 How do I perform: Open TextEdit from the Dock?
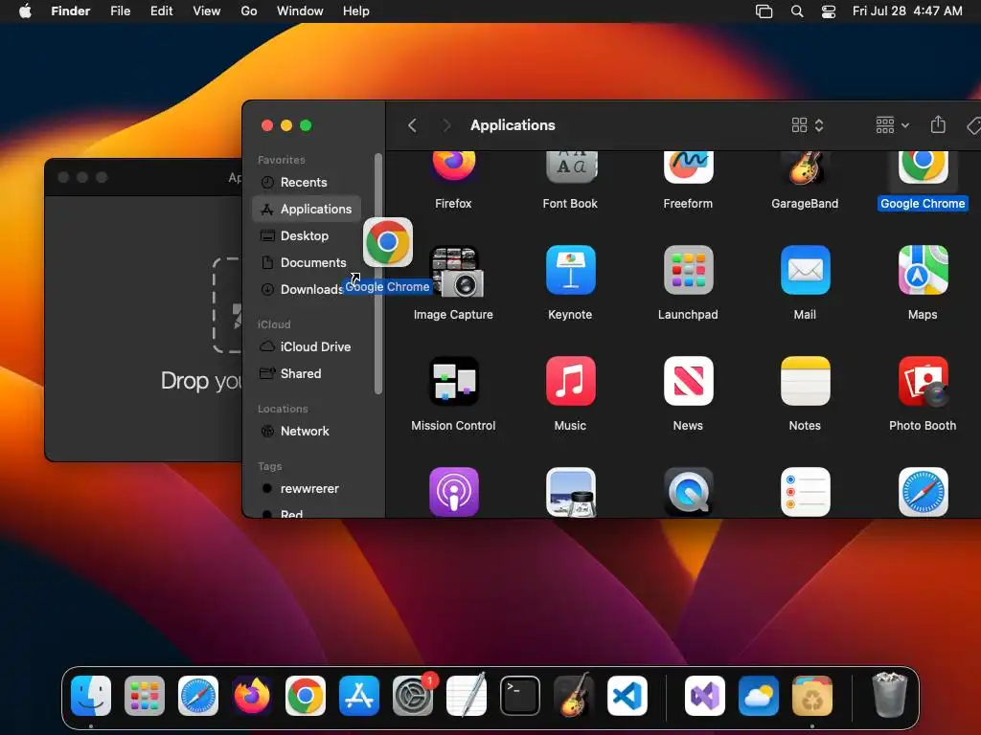(x=467, y=696)
